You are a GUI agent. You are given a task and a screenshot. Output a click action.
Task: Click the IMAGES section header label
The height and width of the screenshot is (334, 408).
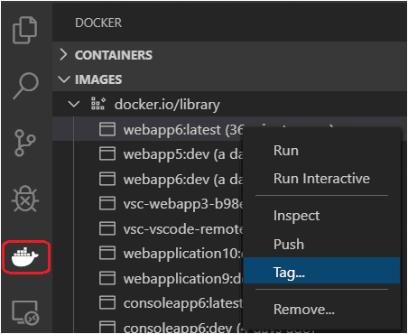tap(98, 79)
